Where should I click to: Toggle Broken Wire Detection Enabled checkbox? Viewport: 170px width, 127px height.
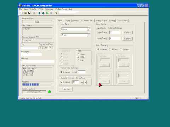(61, 72)
